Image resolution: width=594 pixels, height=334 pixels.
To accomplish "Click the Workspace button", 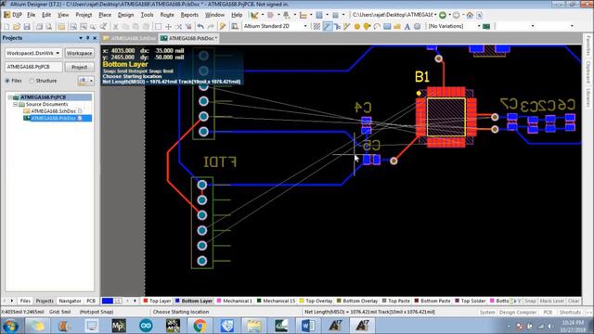I will pyautogui.click(x=80, y=53).
